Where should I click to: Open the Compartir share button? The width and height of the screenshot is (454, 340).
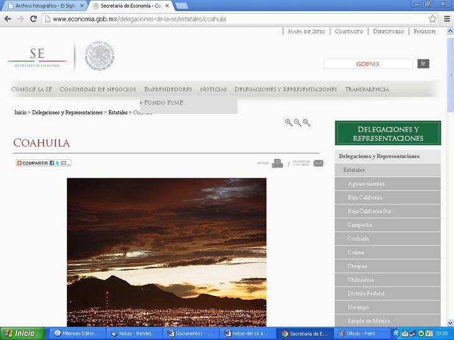[x=44, y=163]
